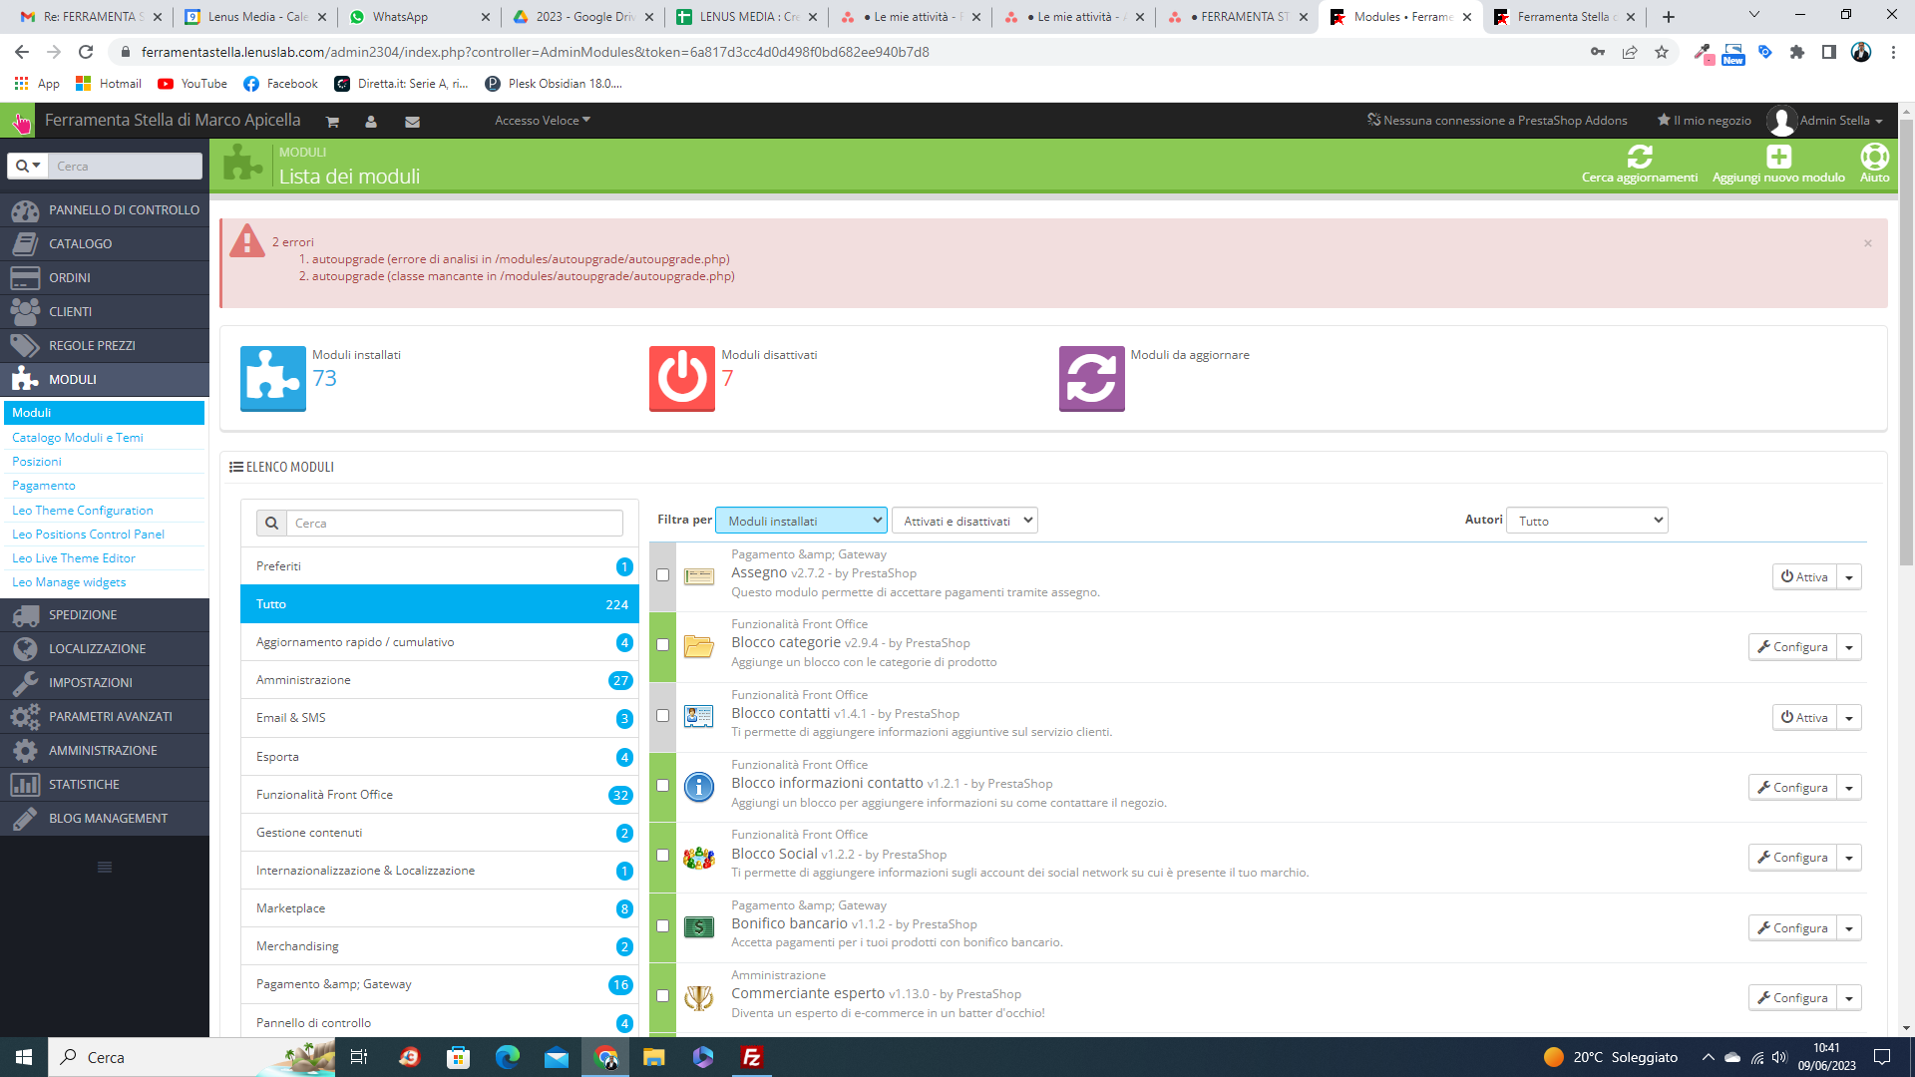Expand the arrow next to Blocco categorie's Configura

(x=1849, y=647)
